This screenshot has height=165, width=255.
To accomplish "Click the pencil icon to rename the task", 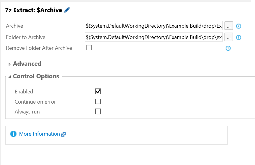I will point(67,10).
